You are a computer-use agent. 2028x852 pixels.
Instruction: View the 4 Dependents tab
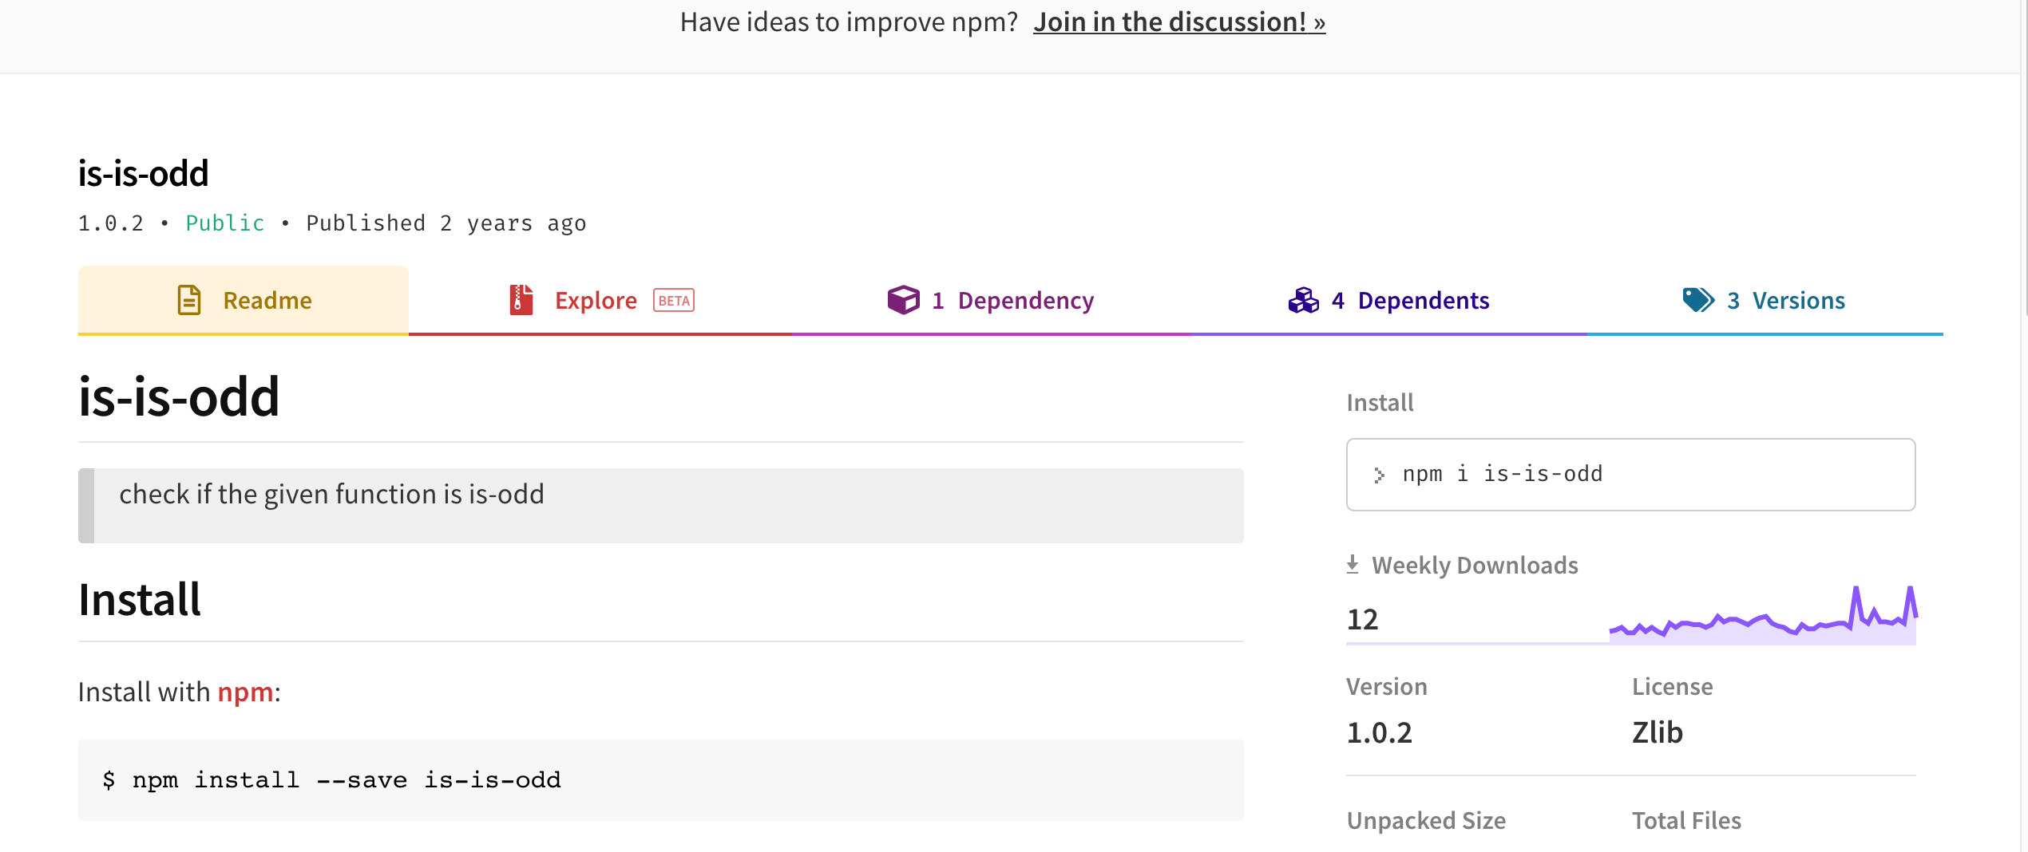pyautogui.click(x=1388, y=300)
